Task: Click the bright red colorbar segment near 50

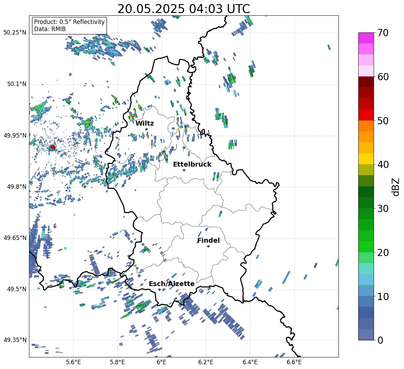Action: pos(366,115)
